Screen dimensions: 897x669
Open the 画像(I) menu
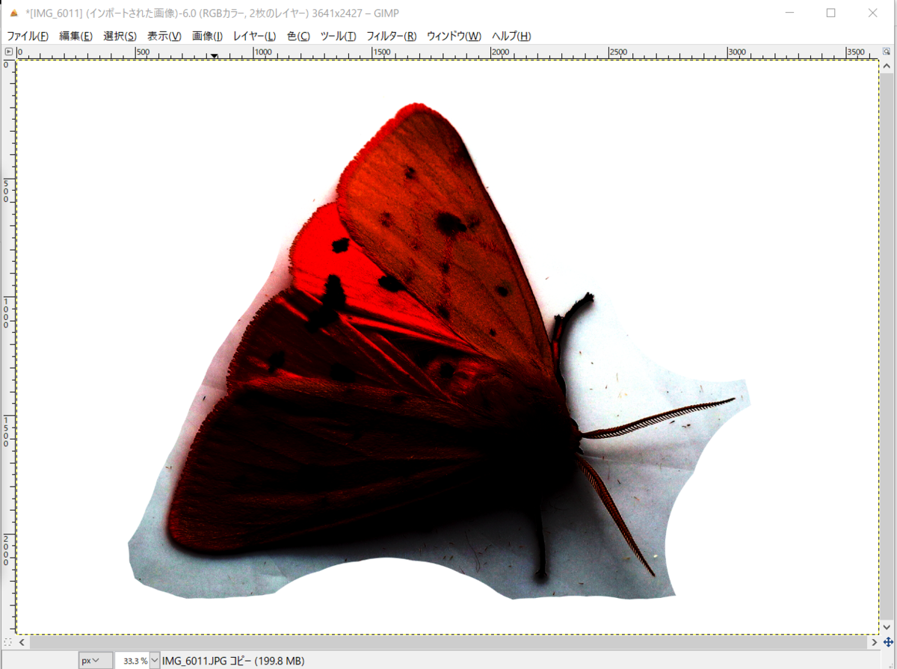click(x=208, y=36)
